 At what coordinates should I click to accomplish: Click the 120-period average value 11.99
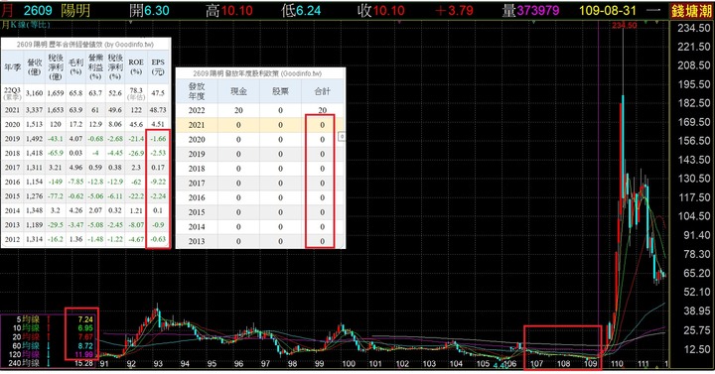click(x=83, y=354)
